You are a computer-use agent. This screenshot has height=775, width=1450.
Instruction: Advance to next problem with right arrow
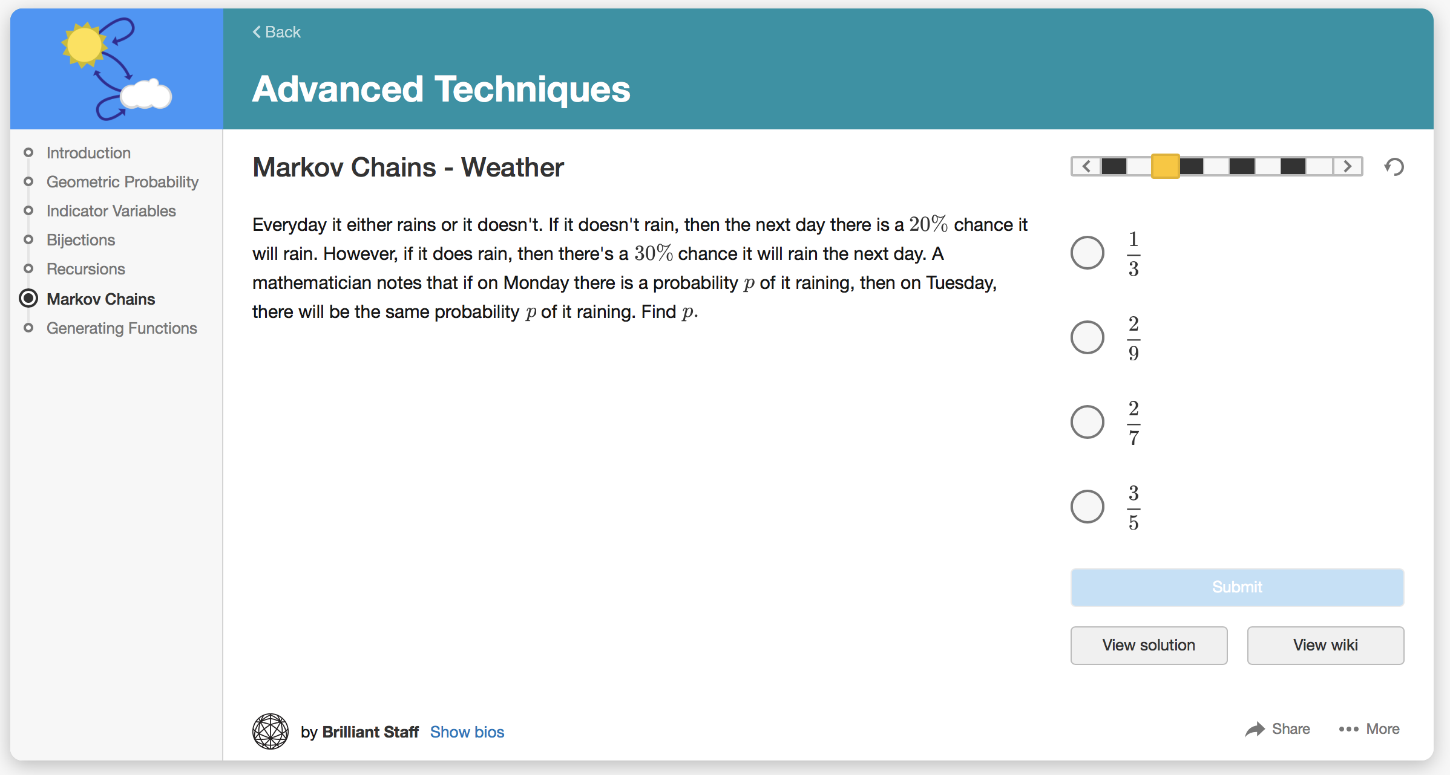point(1348,166)
